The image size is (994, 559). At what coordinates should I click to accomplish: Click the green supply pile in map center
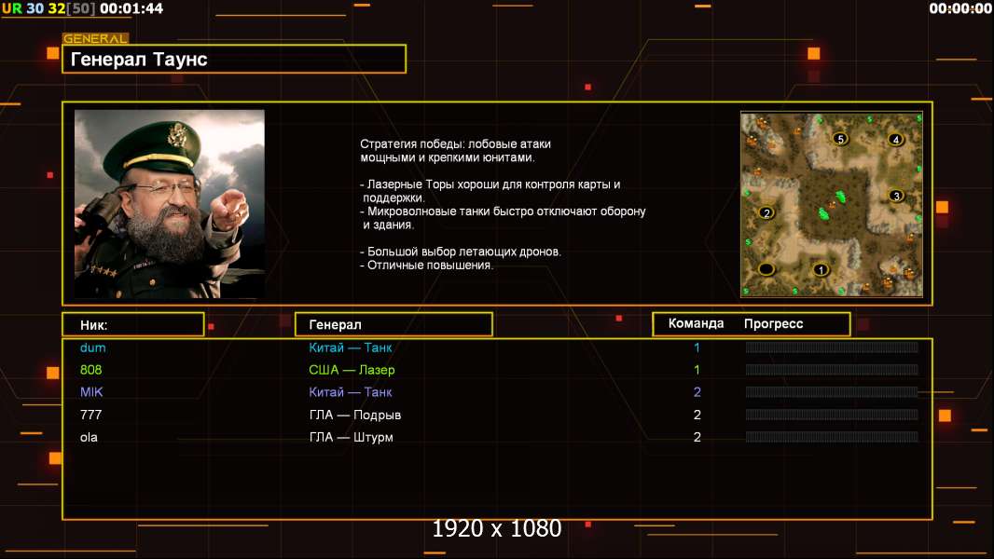828,206
